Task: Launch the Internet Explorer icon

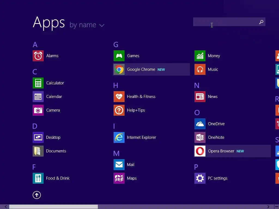Action: coord(119,137)
